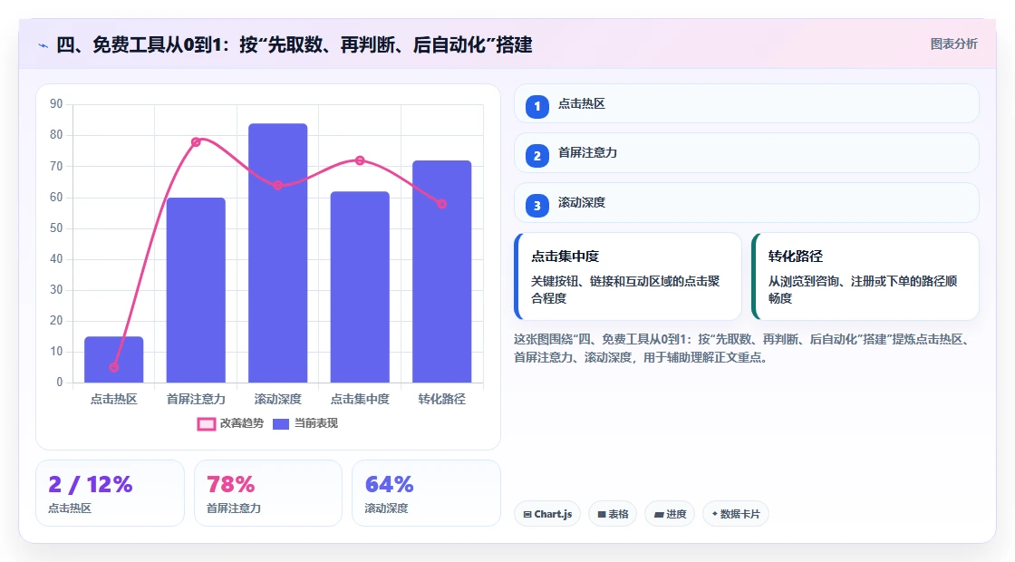Screen dimensions: 1015x562
Task: Click the 数据卡片 tag
Action: pyautogui.click(x=735, y=514)
